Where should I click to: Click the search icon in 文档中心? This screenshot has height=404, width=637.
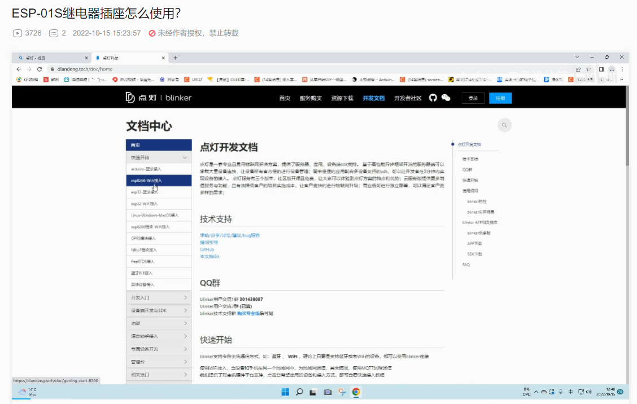(504, 125)
